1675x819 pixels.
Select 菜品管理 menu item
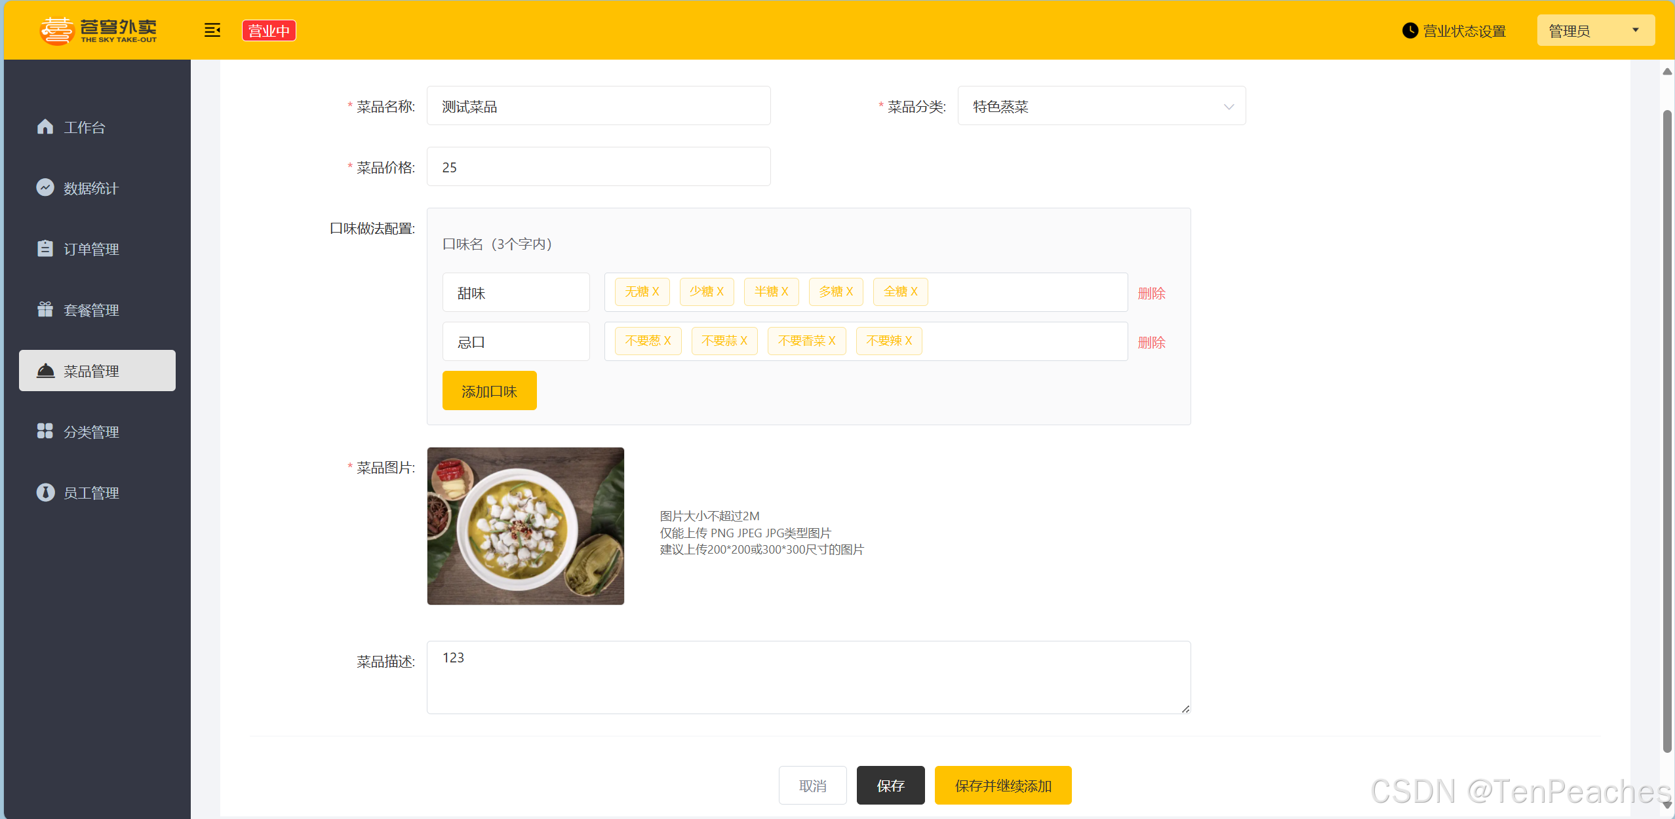(97, 371)
